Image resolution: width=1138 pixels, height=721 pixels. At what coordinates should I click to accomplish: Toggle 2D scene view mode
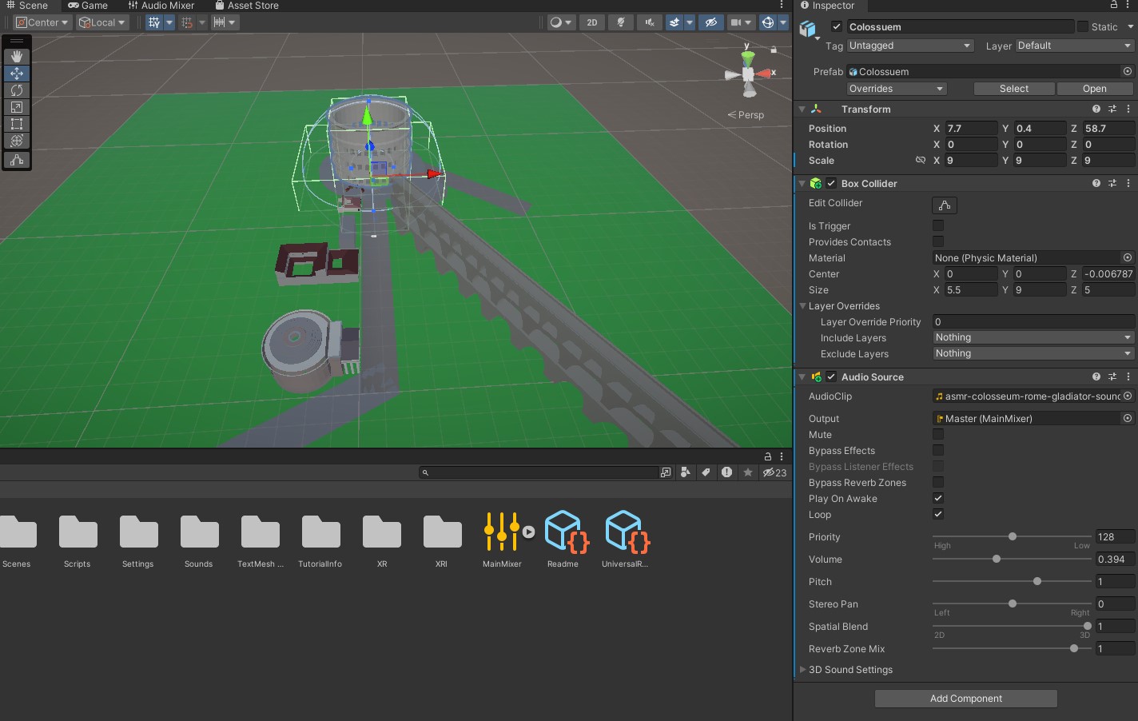(x=591, y=22)
